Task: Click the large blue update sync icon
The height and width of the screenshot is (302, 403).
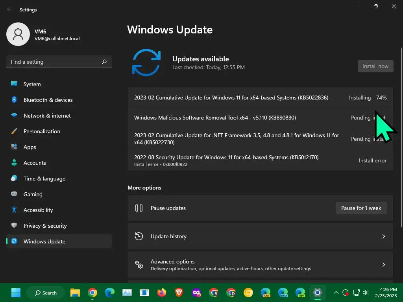Action: [146, 63]
